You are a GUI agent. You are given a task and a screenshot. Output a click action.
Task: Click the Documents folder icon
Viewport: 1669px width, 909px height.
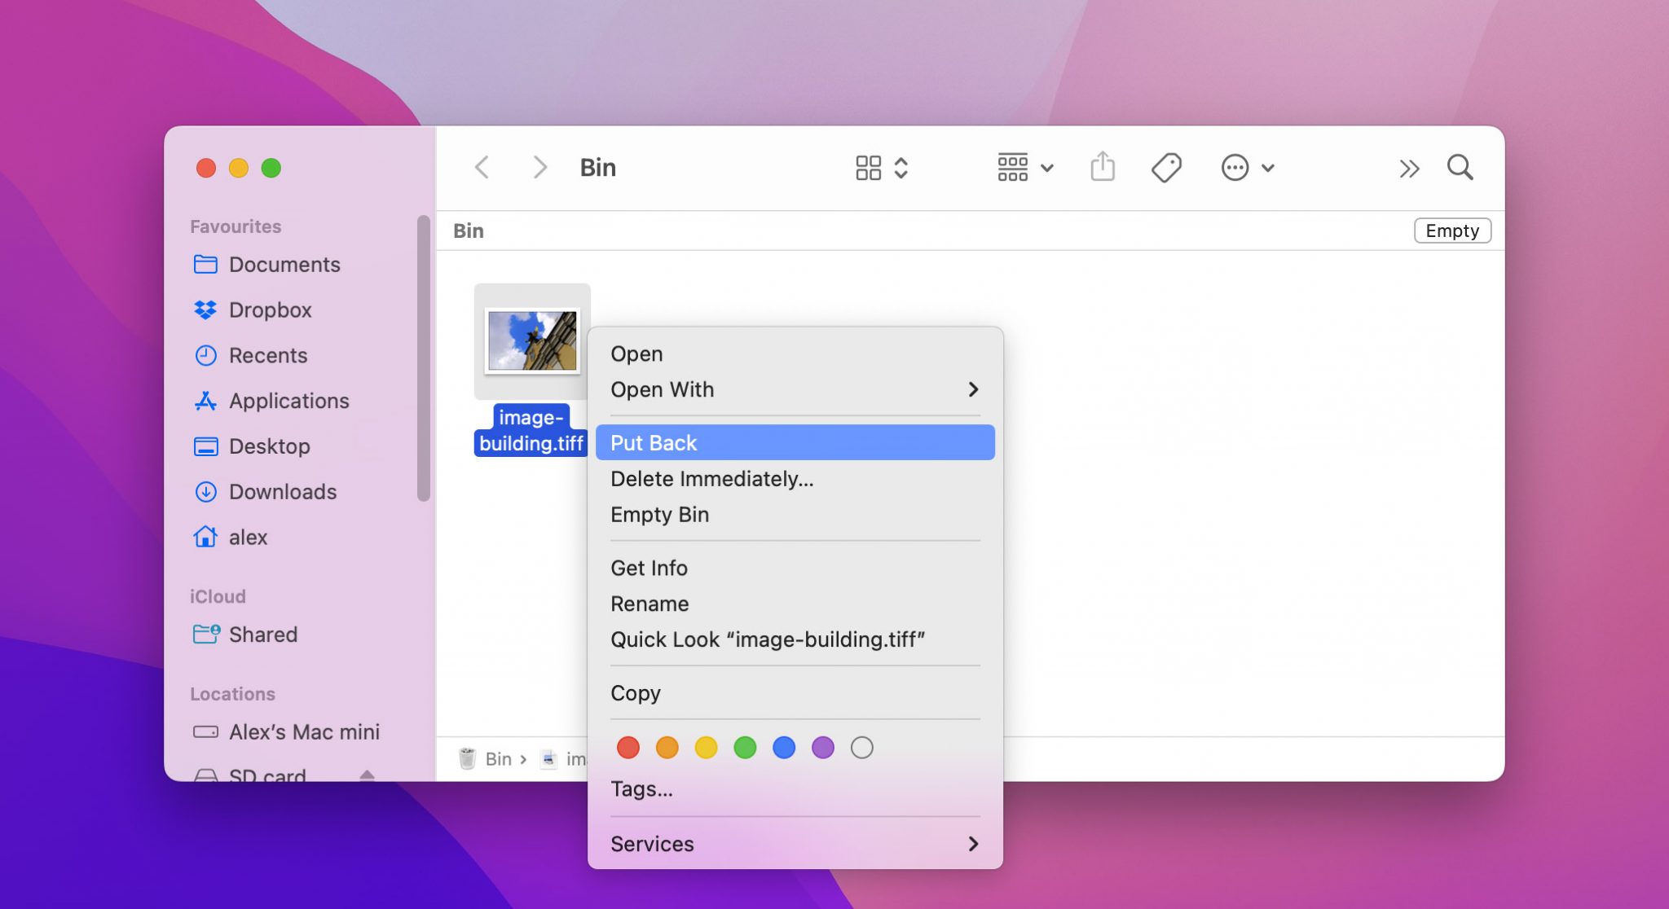tap(205, 265)
